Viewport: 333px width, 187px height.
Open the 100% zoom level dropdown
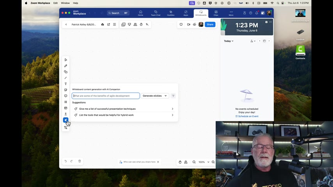click(204, 162)
